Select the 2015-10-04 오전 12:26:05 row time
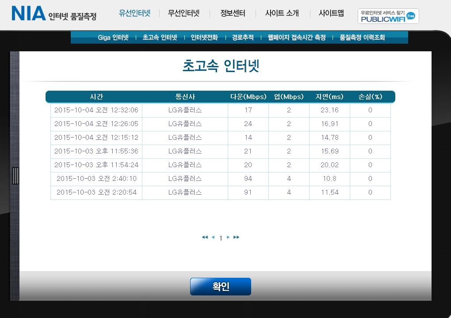The width and height of the screenshot is (451, 318). coord(96,124)
